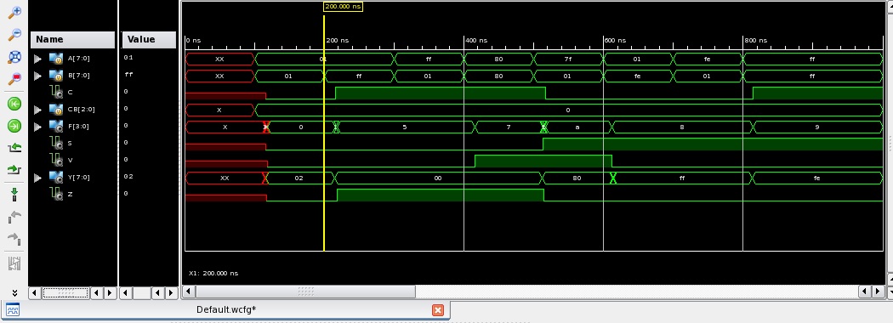The width and height of the screenshot is (893, 323).
Task: Expand the F[3:0] bus signal
Action: (x=37, y=127)
